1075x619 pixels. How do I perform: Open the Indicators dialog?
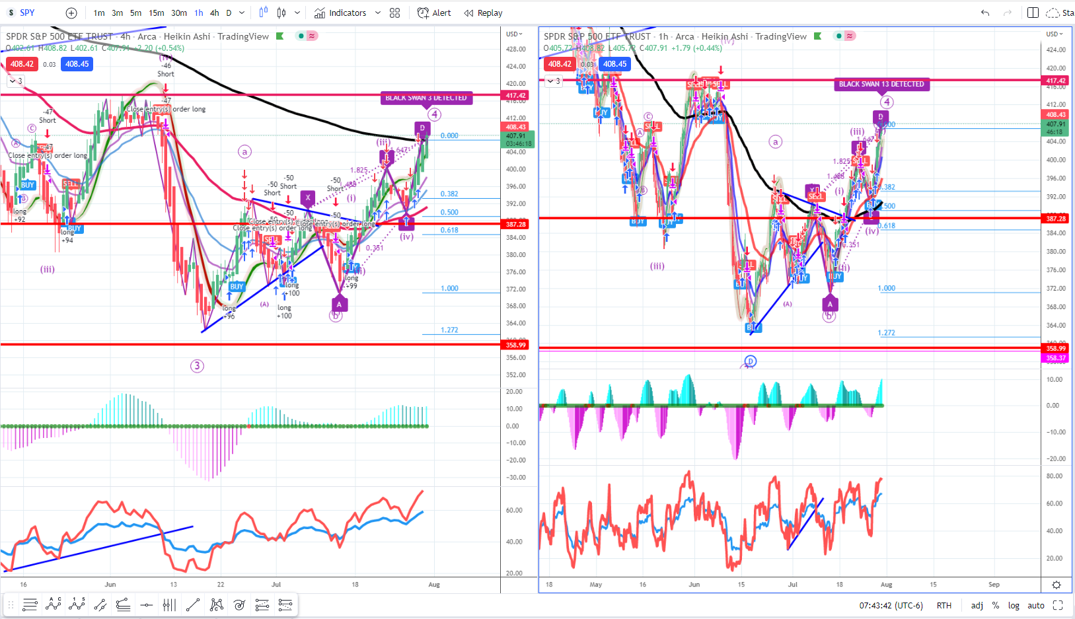click(340, 13)
